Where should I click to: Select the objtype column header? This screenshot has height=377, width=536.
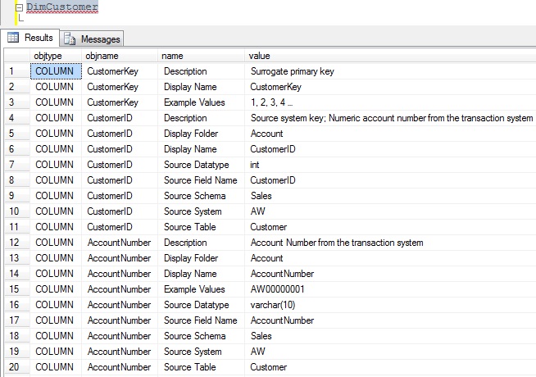coord(54,56)
